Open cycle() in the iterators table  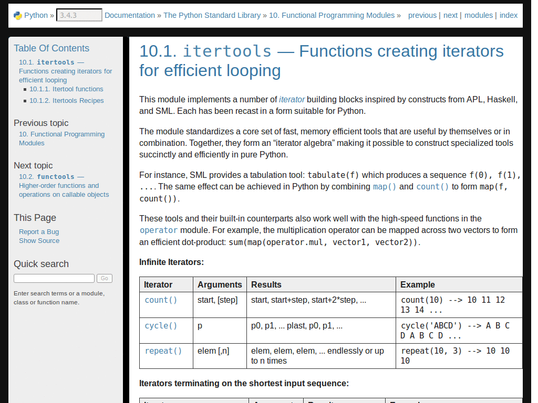point(161,325)
